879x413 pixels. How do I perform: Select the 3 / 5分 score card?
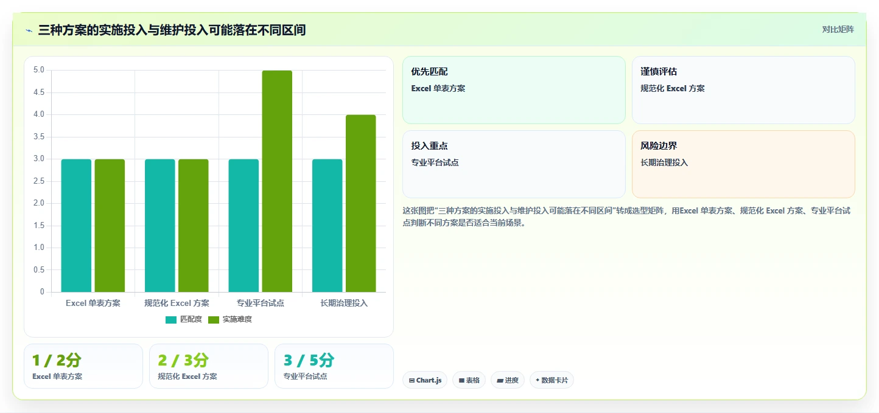point(334,366)
